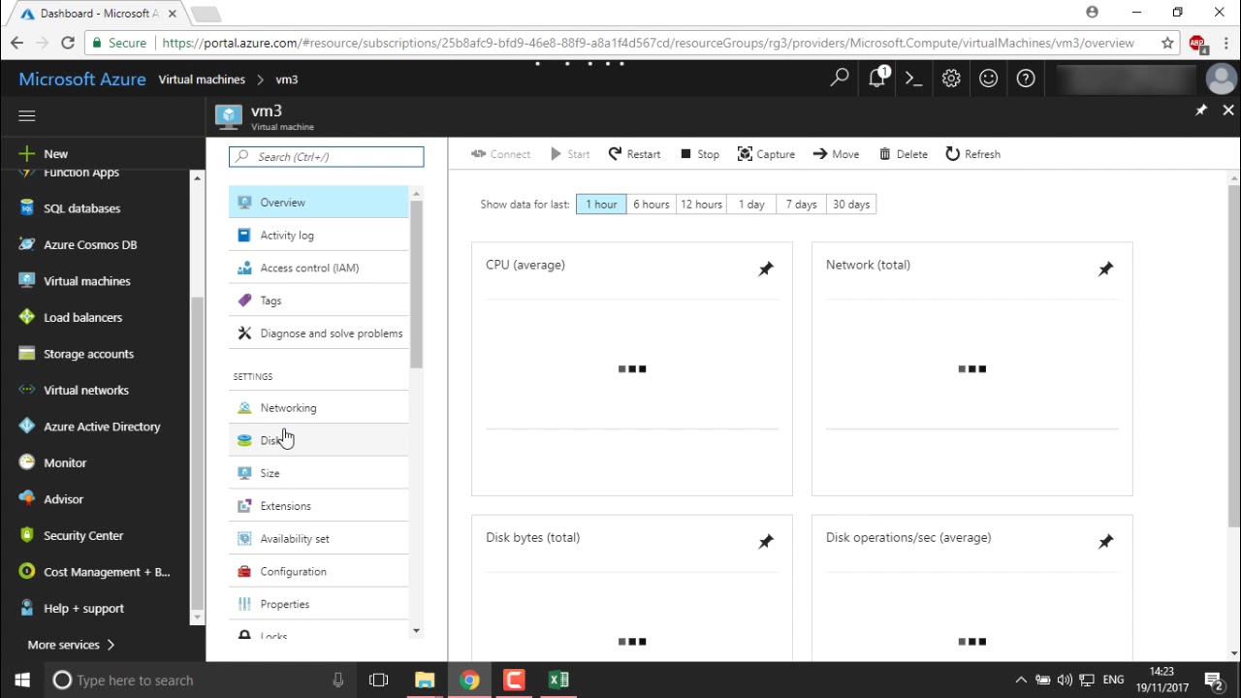Open Diagnose and solve problems
Image resolution: width=1241 pixels, height=698 pixels.
click(x=319, y=333)
